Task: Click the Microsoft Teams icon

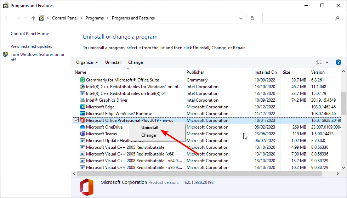Action: click(82, 134)
